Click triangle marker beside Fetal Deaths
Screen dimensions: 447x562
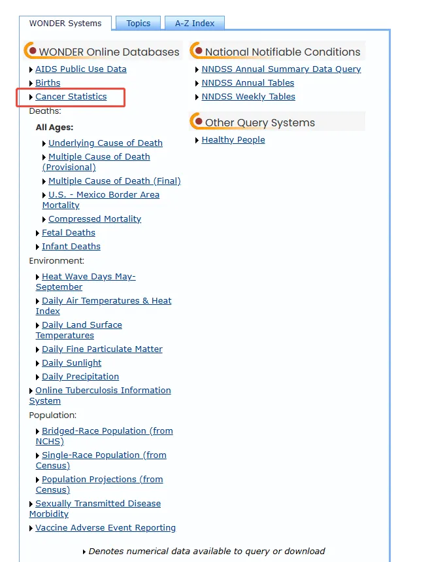38,234
